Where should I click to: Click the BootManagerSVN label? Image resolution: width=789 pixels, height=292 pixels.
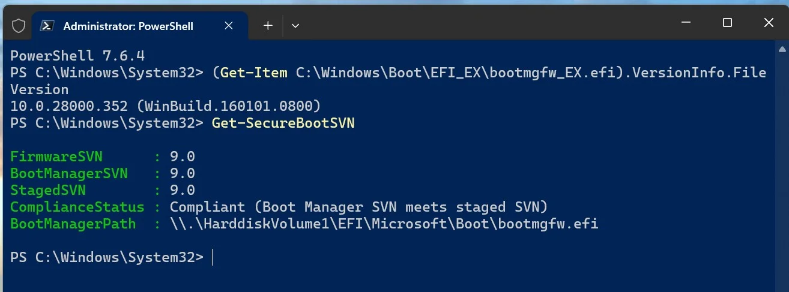[69, 173]
